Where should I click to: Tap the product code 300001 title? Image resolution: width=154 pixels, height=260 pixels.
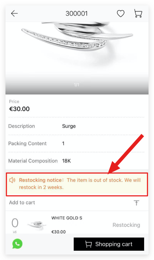(76, 14)
